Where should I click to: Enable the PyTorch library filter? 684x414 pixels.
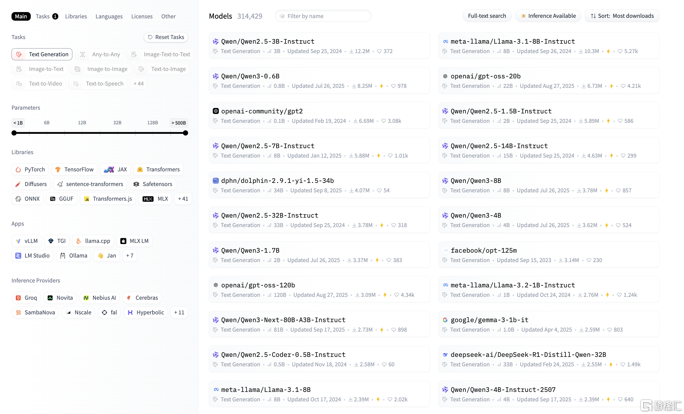(x=30, y=169)
